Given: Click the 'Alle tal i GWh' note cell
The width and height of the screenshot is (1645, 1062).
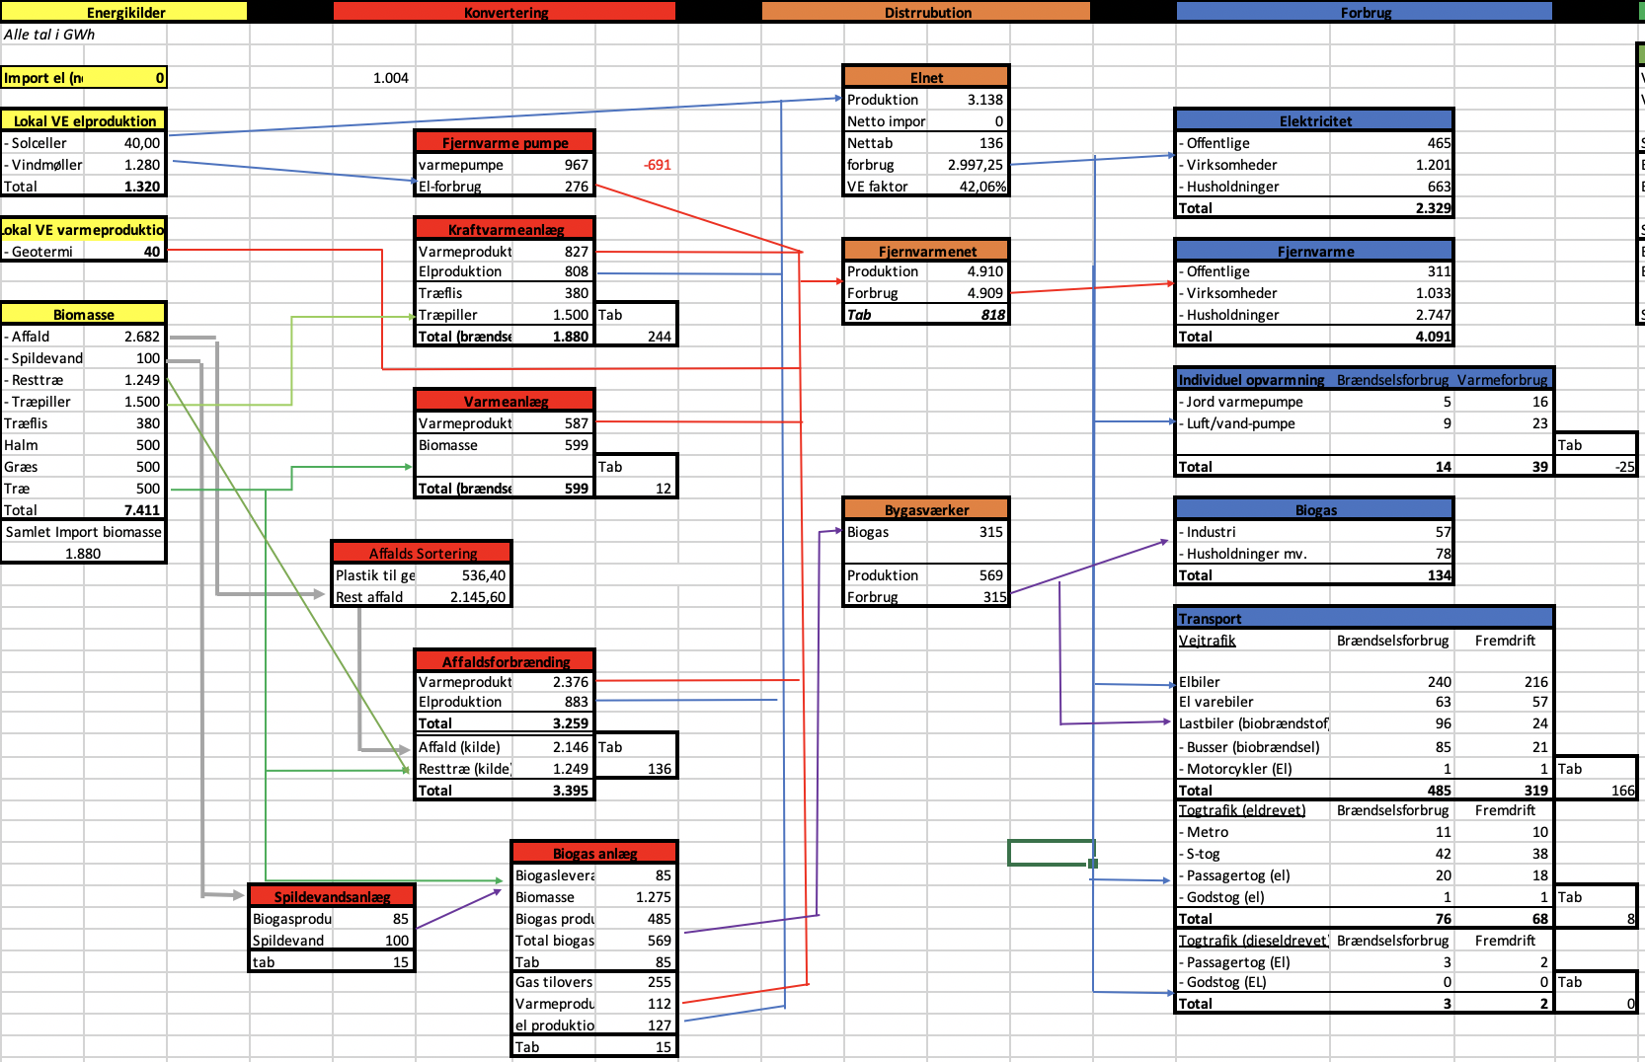Looking at the screenshot, I should pos(49,35).
